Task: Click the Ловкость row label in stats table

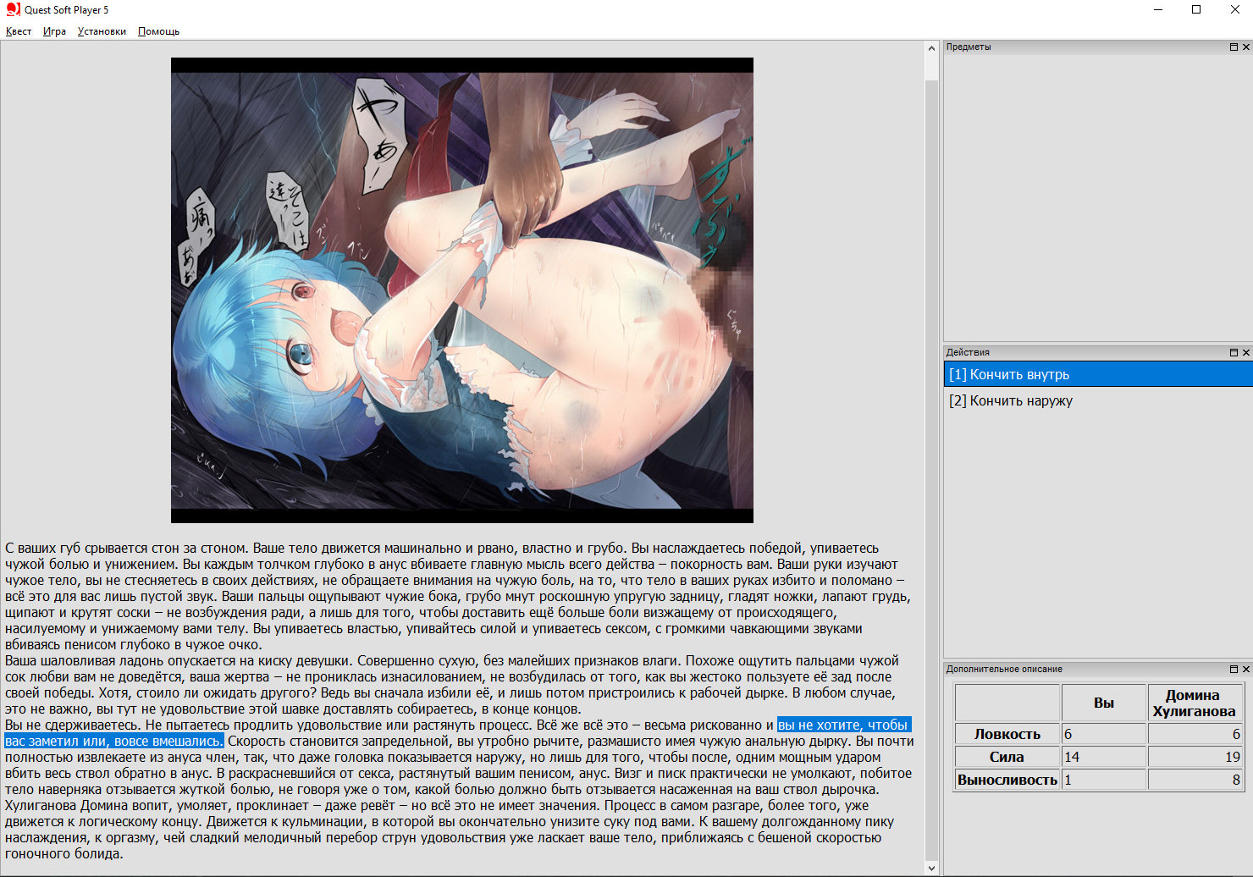Action: (x=1007, y=734)
